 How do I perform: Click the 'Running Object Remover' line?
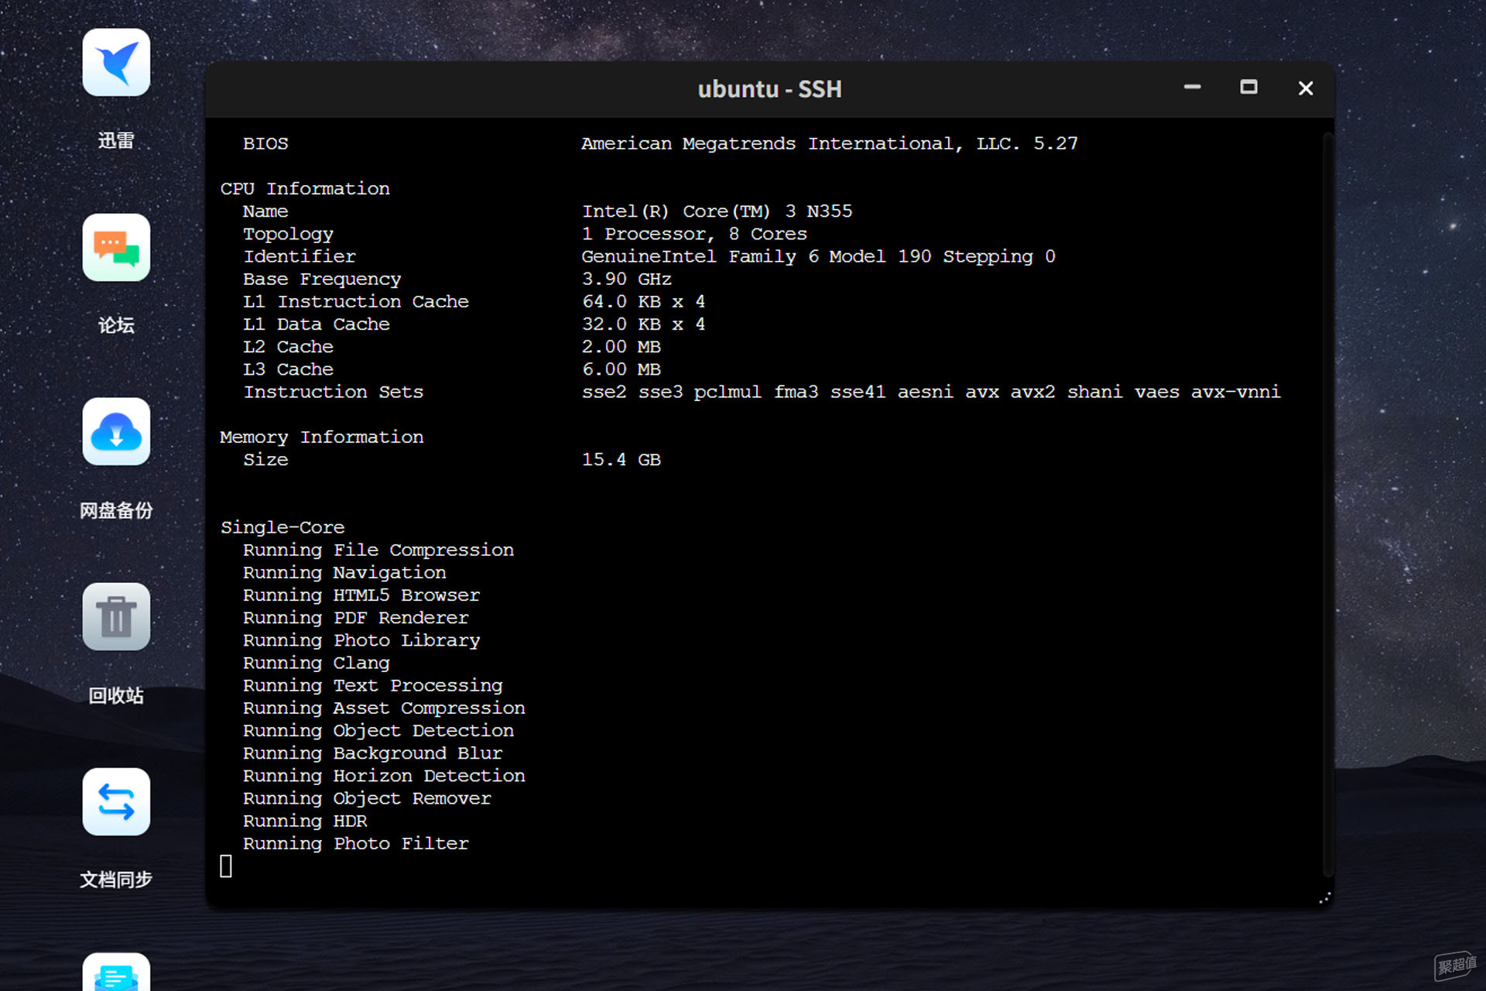click(367, 798)
